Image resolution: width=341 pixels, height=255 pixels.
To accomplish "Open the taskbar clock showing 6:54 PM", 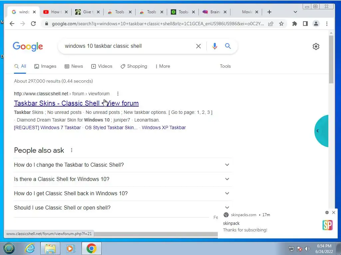I will (324, 249).
